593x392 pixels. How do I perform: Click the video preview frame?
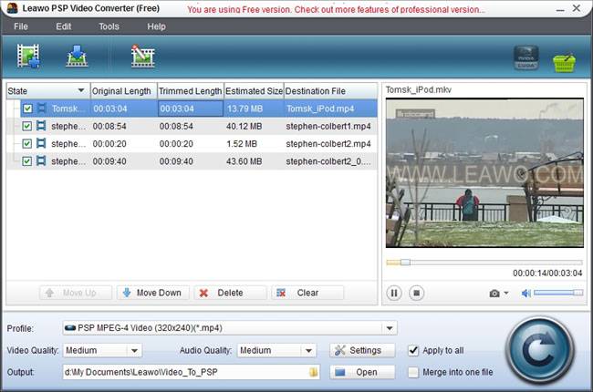coord(484,173)
